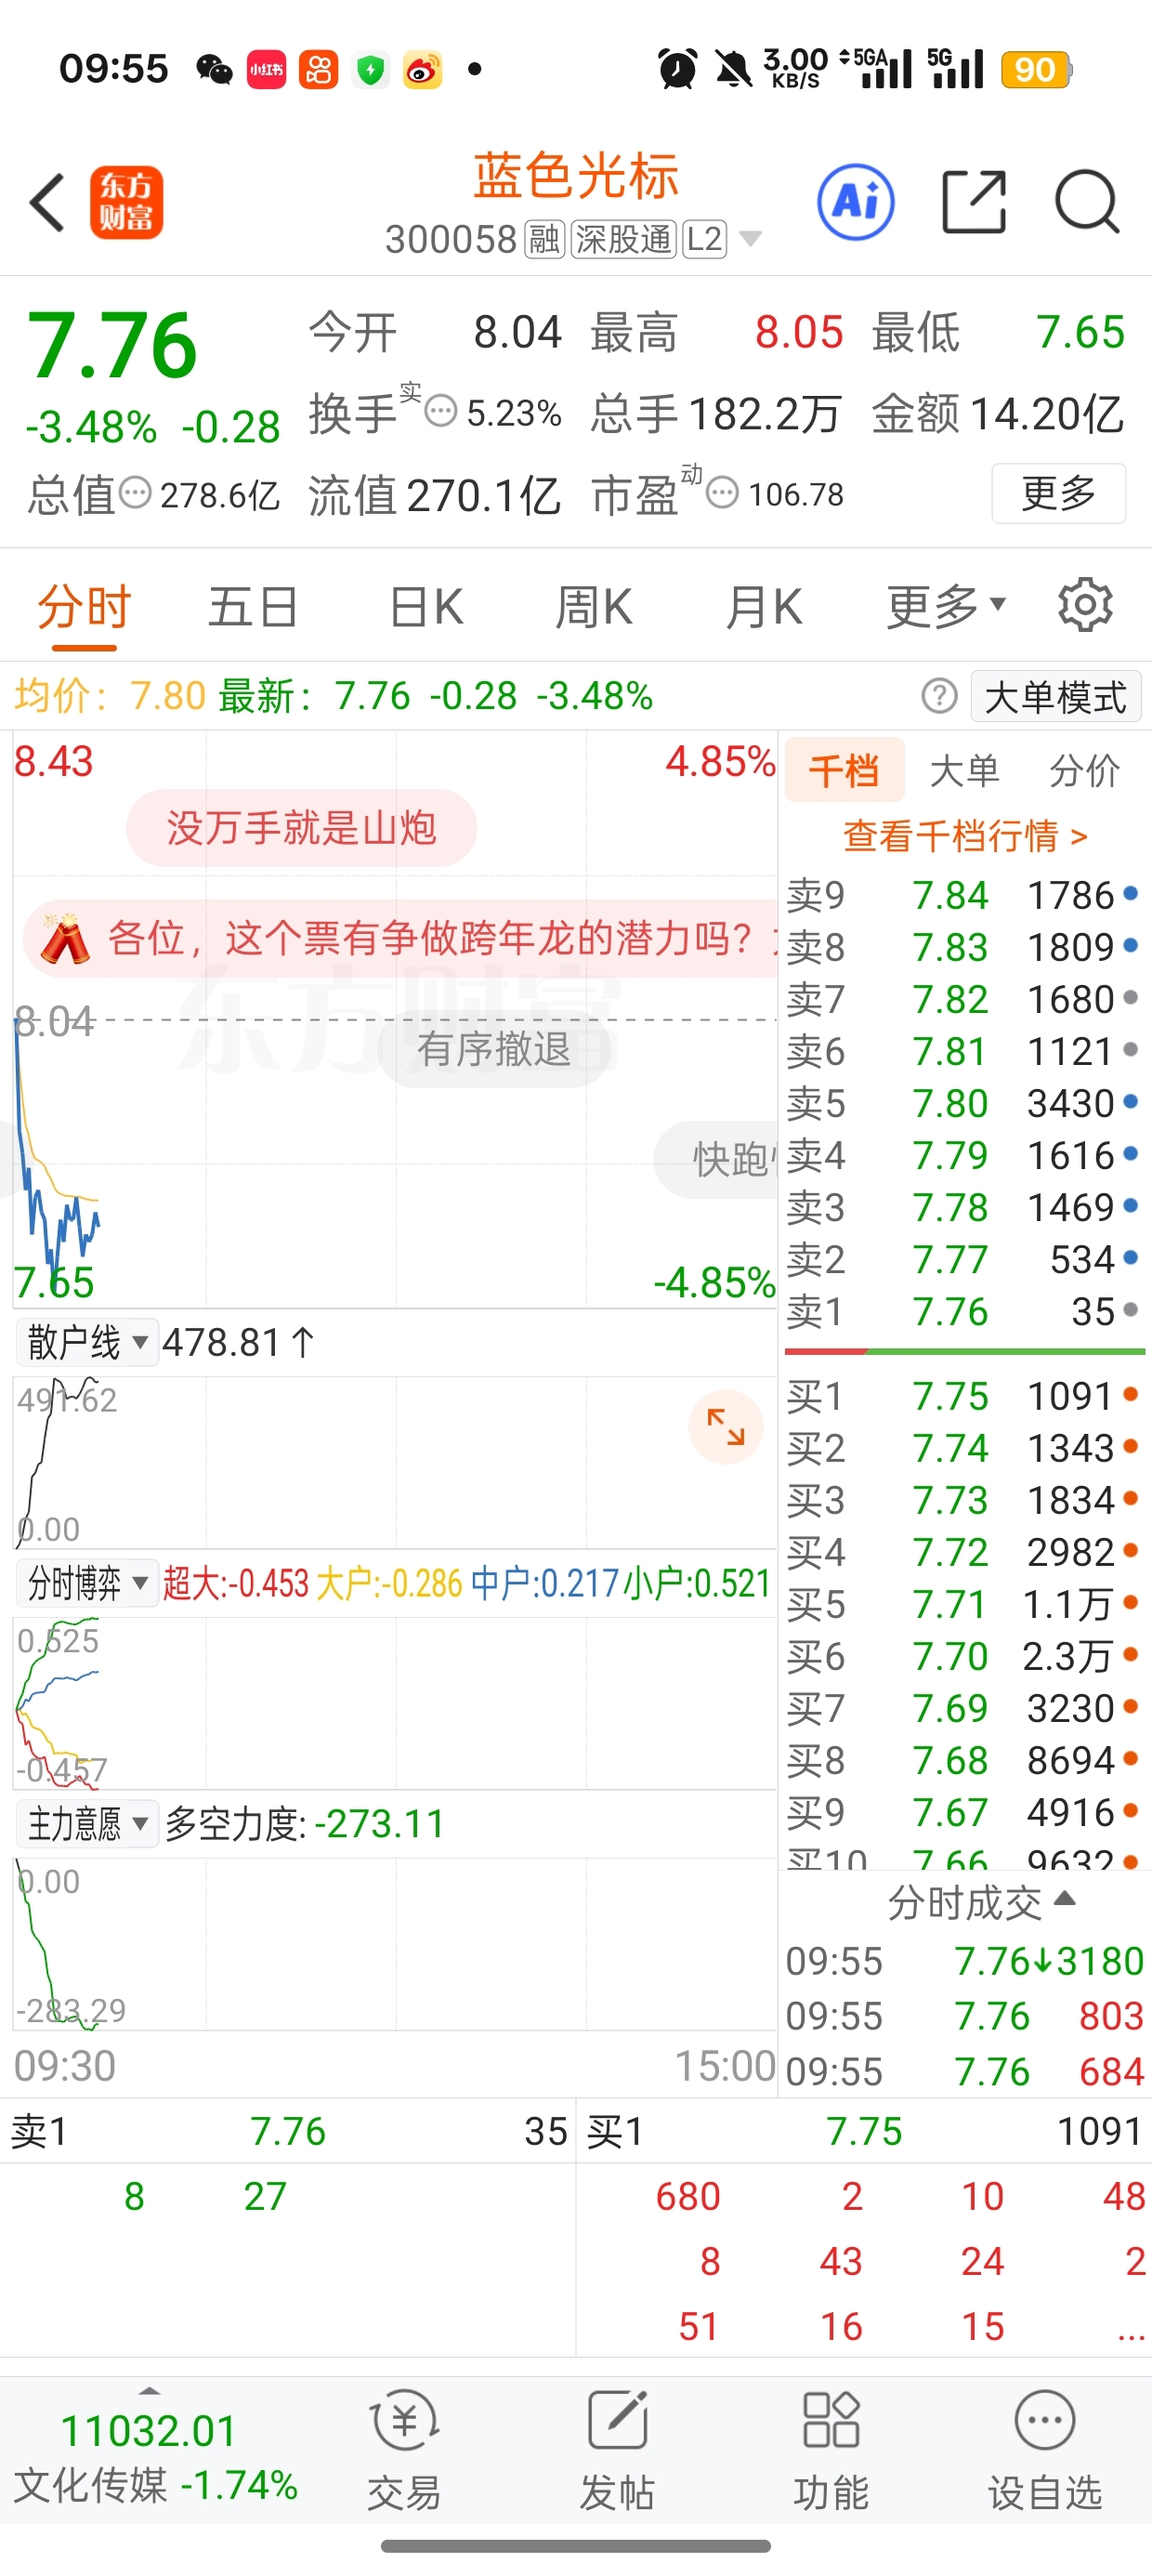This screenshot has height=2576, width=1152.
Task: Tap the back arrow icon
Action: coord(48,203)
